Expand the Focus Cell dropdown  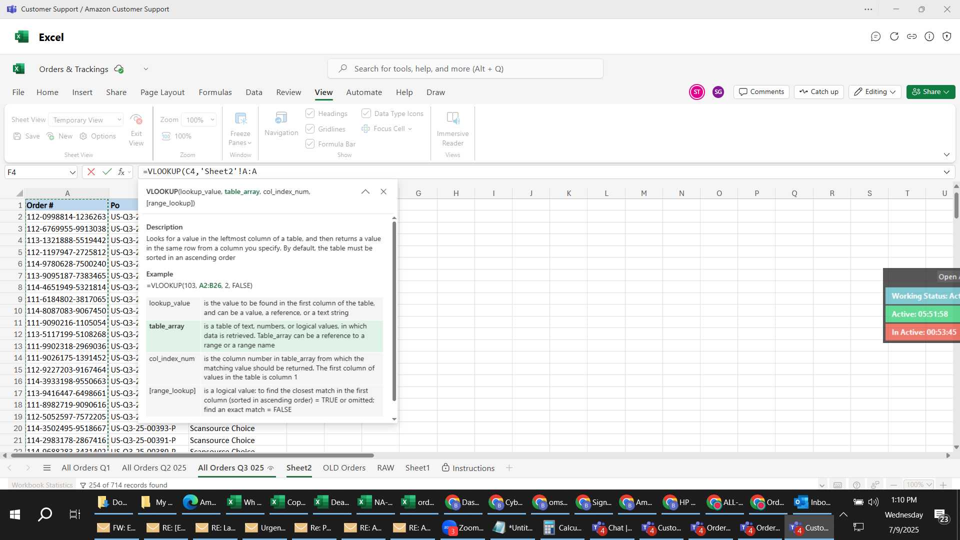[410, 129]
